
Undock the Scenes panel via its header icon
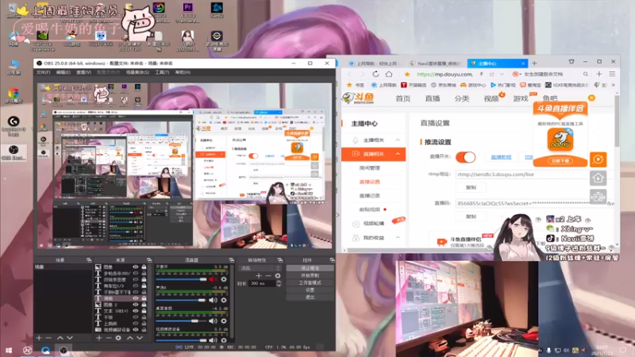tap(89, 260)
